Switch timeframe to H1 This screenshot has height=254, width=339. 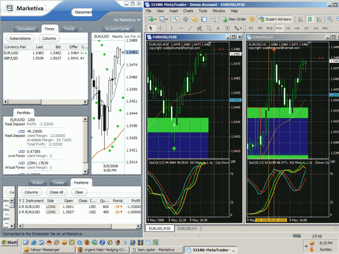288,28
